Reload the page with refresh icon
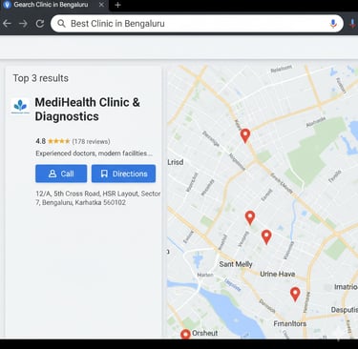 (x=40, y=24)
